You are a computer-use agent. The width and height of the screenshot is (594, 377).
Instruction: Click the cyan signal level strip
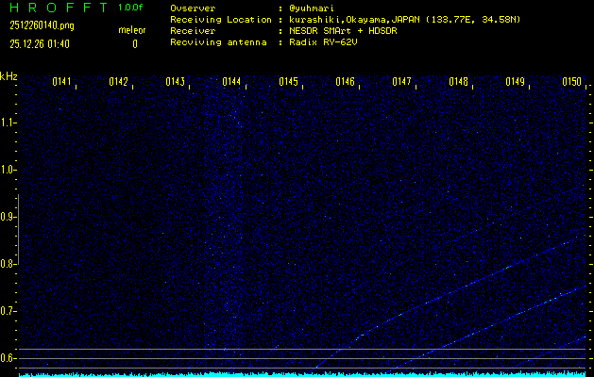click(x=302, y=373)
